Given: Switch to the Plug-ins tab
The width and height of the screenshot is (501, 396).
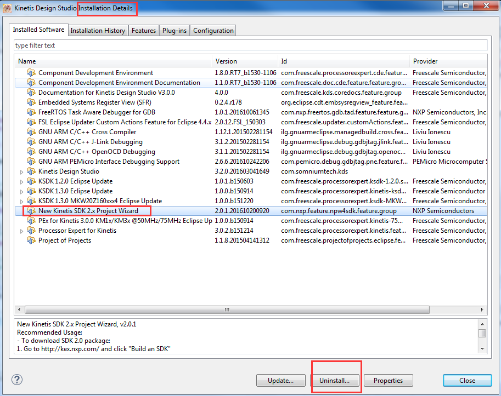Looking at the screenshot, I should [174, 31].
